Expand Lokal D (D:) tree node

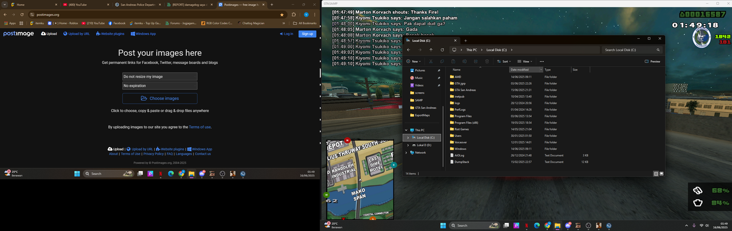408,145
